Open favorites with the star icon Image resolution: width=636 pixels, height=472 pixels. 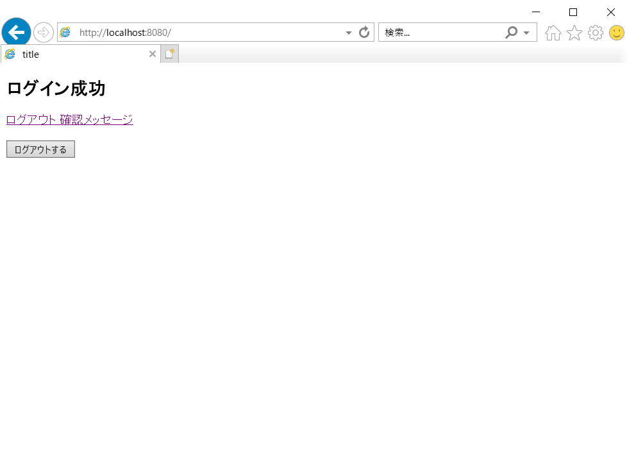tap(574, 33)
